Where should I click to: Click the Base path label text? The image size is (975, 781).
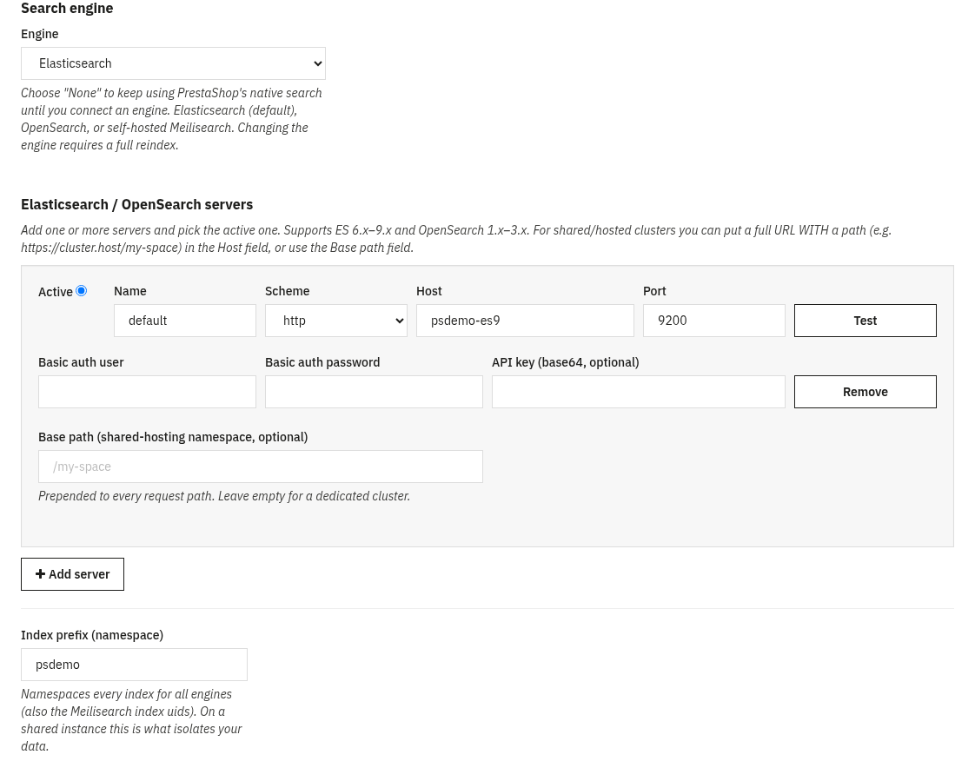(x=173, y=437)
